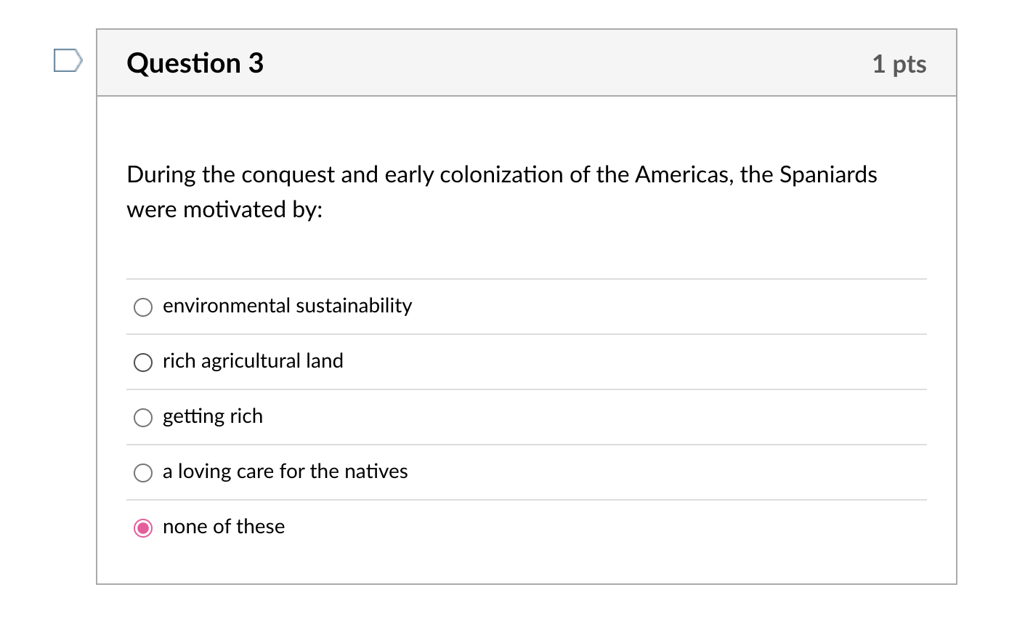
Task: Pick 'a loving care for the natives' option
Action: (x=143, y=473)
